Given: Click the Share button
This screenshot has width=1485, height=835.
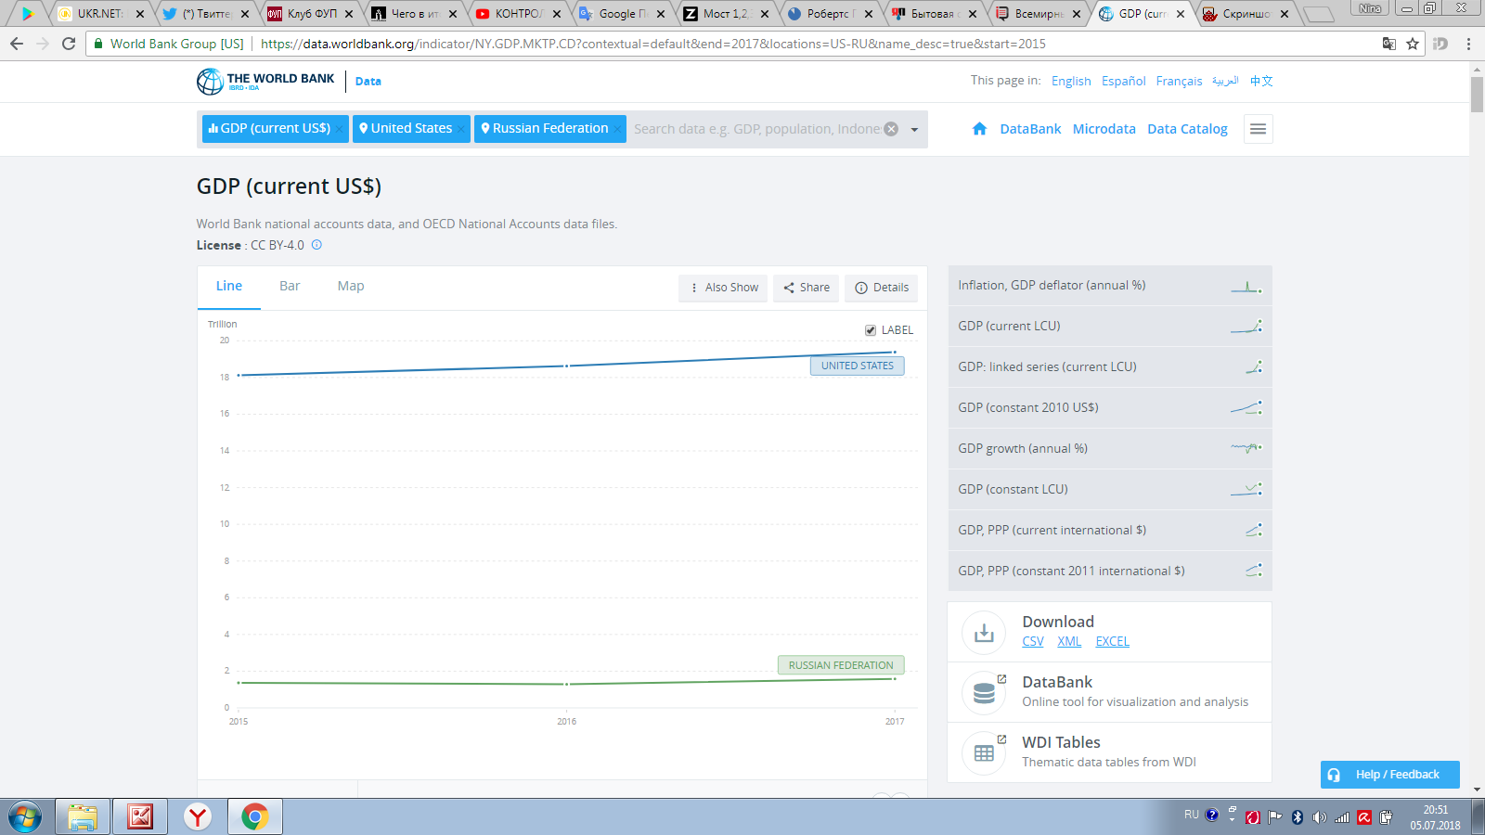Looking at the screenshot, I should 807,288.
